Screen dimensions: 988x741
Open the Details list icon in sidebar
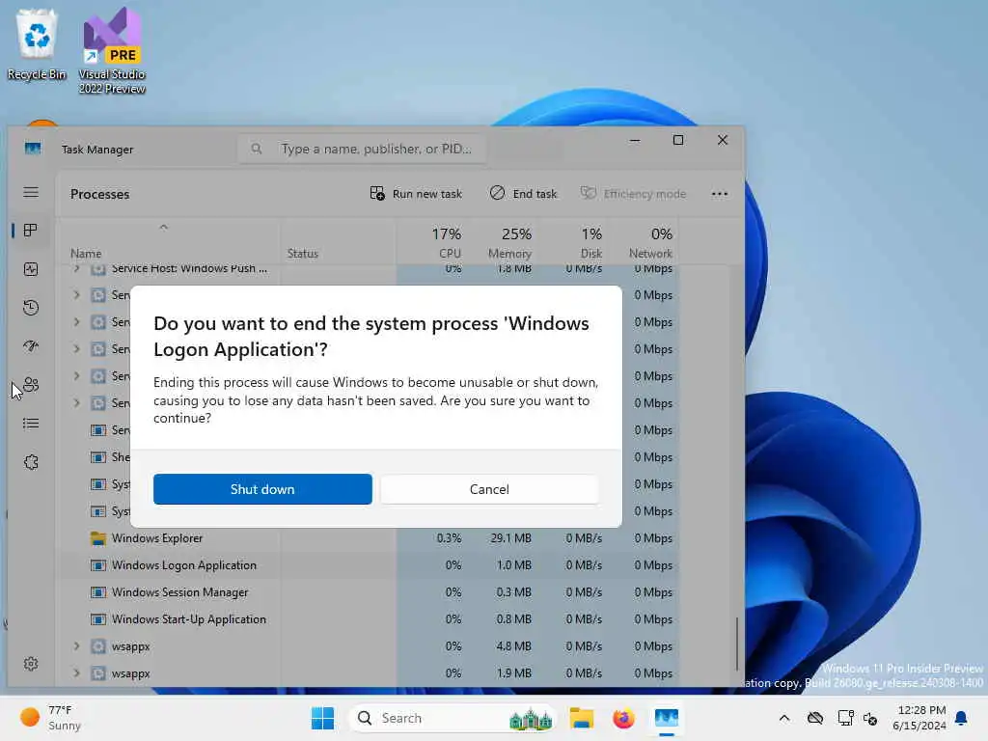(30, 424)
